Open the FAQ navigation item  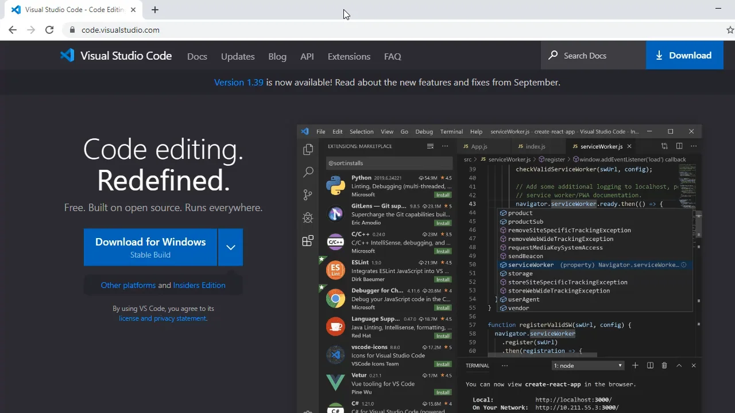pyautogui.click(x=393, y=56)
